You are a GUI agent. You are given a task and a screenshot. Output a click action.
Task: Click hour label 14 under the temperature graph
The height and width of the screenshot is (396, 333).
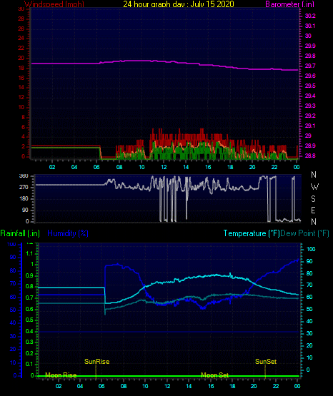pos(189,386)
